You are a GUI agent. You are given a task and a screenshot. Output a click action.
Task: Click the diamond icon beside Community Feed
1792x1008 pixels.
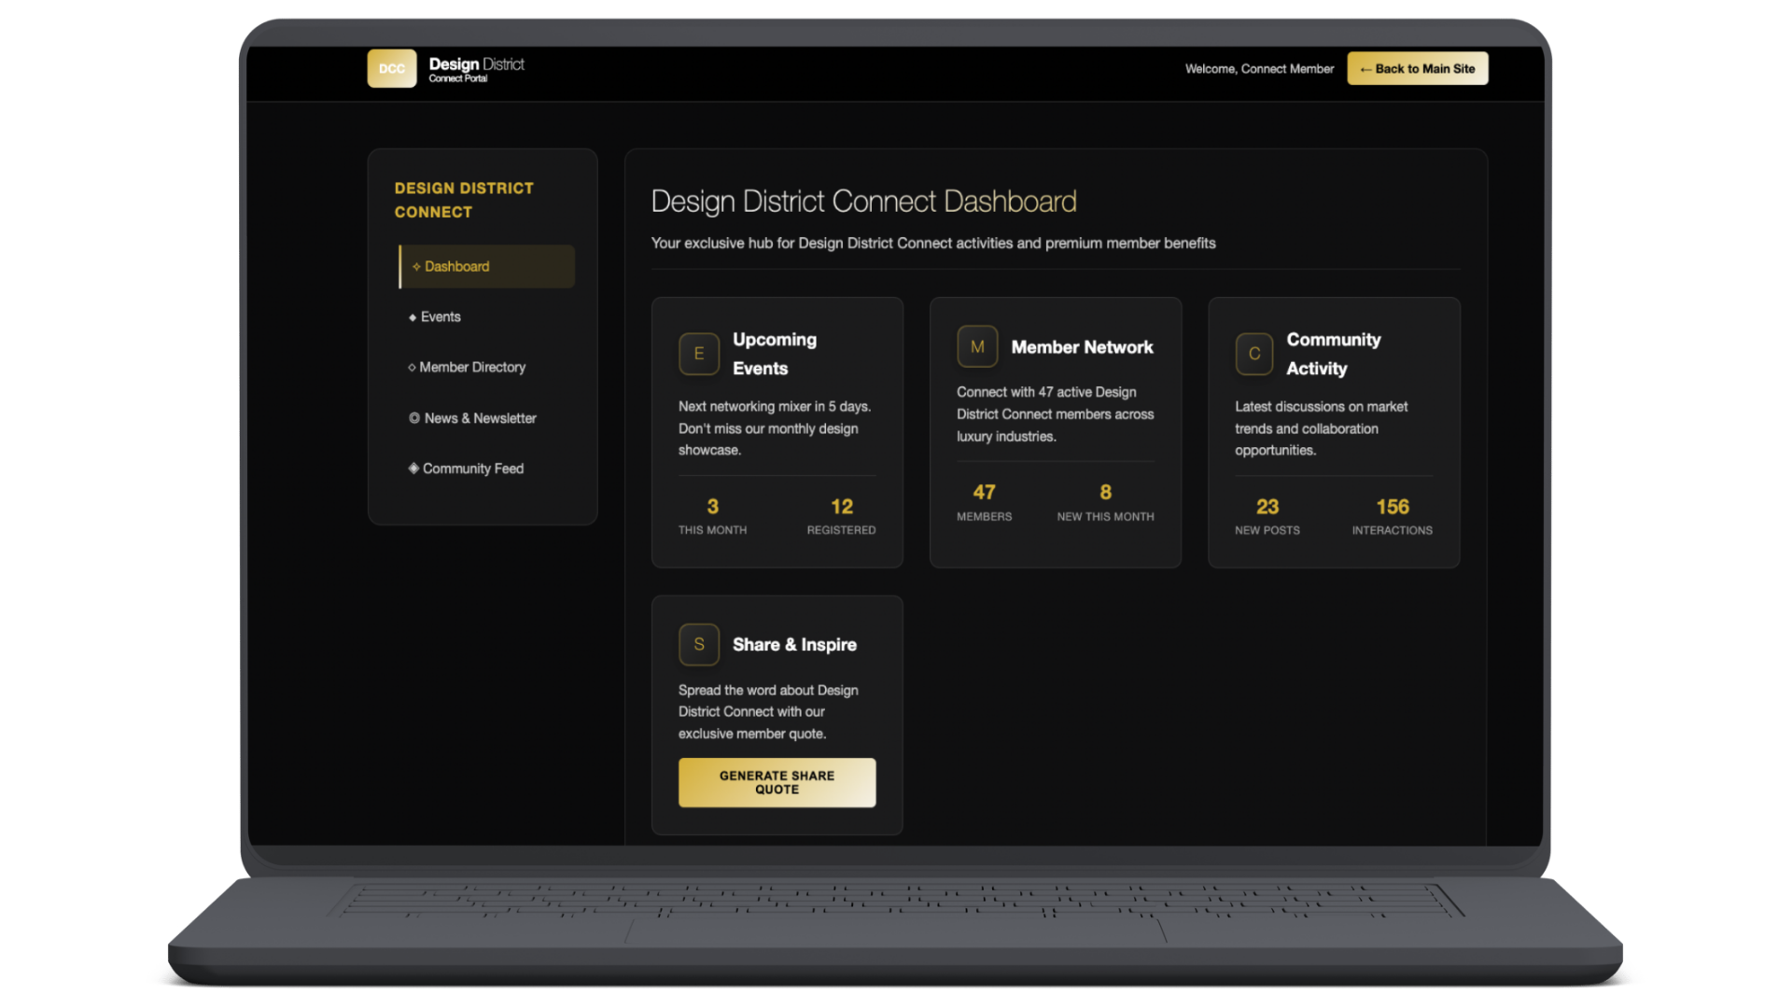point(413,468)
